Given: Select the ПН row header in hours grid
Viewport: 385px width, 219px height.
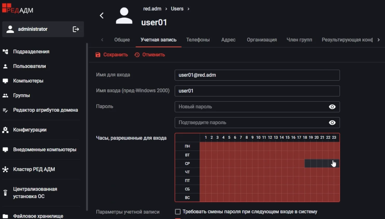Looking at the screenshot, I should pos(187,146).
